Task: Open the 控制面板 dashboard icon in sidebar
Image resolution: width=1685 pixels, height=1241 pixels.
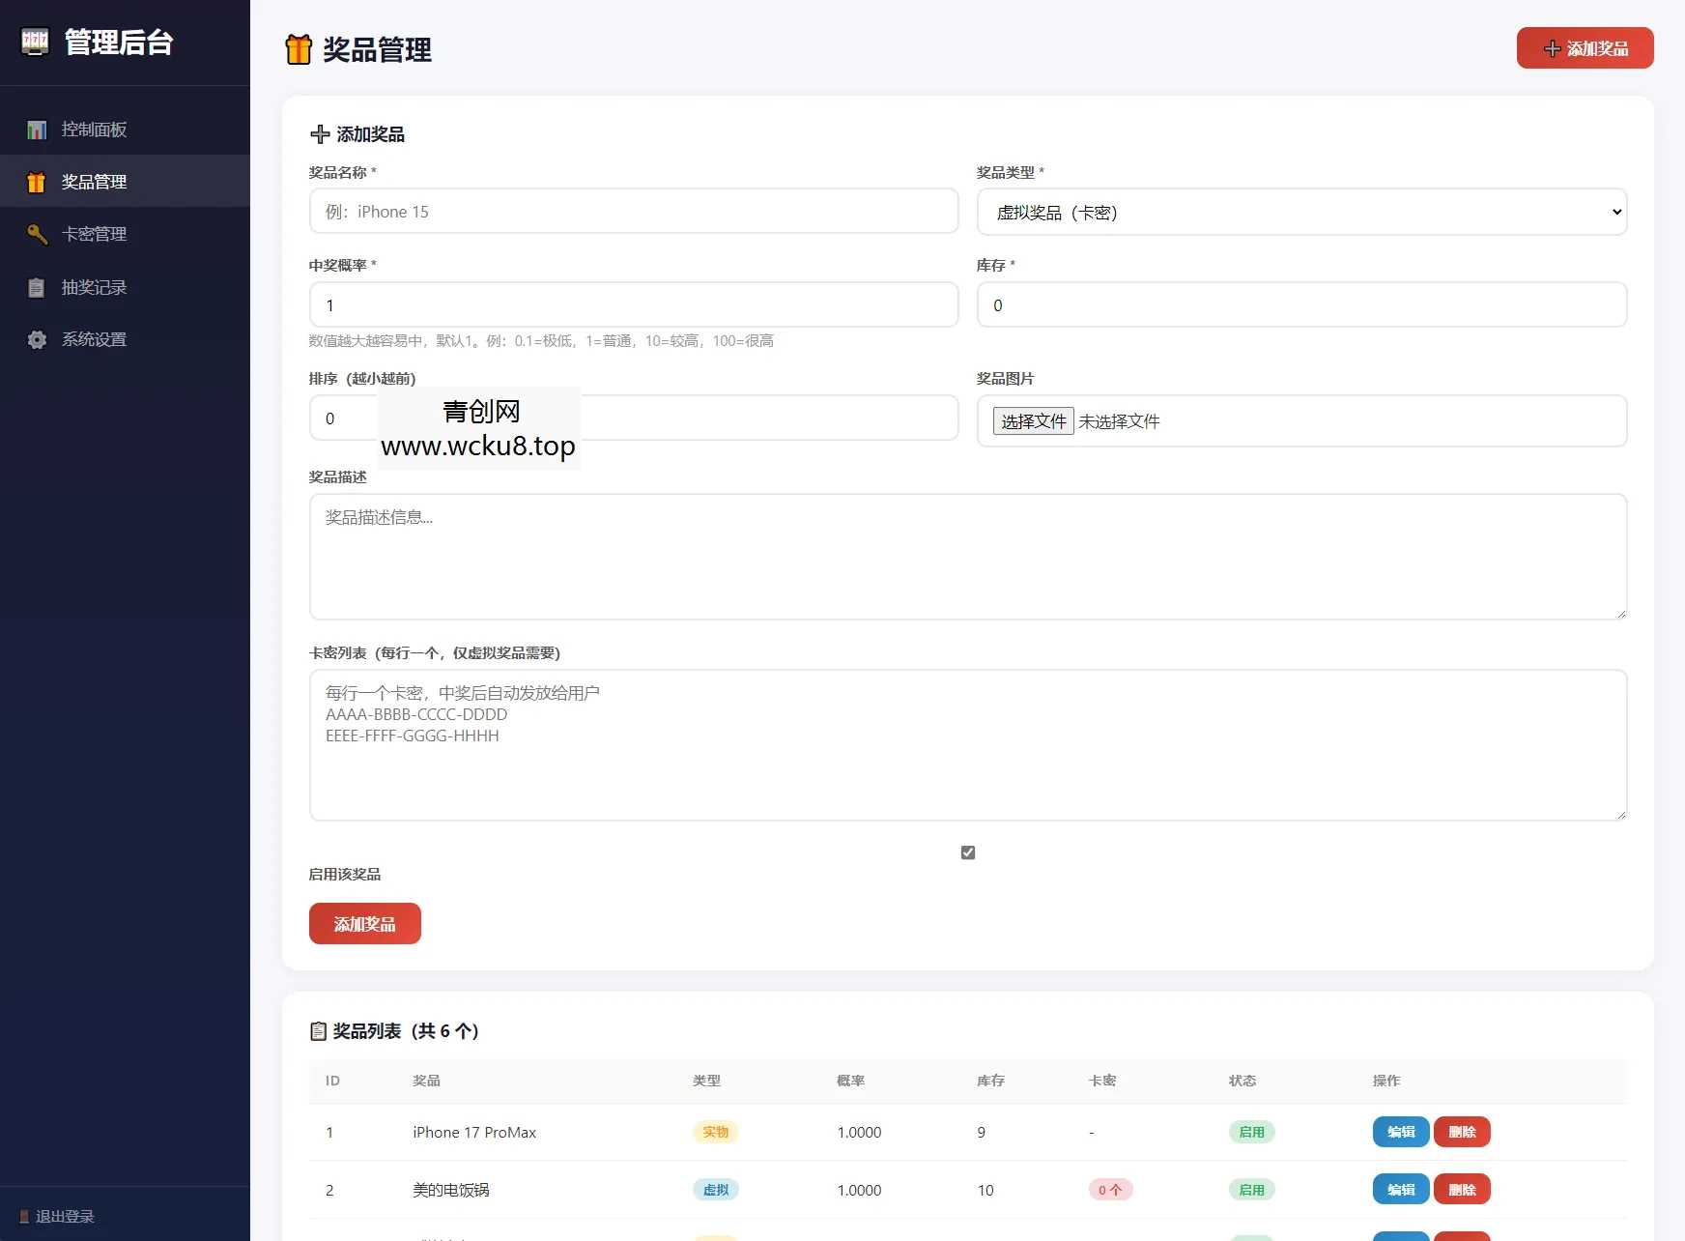Action: click(x=37, y=130)
